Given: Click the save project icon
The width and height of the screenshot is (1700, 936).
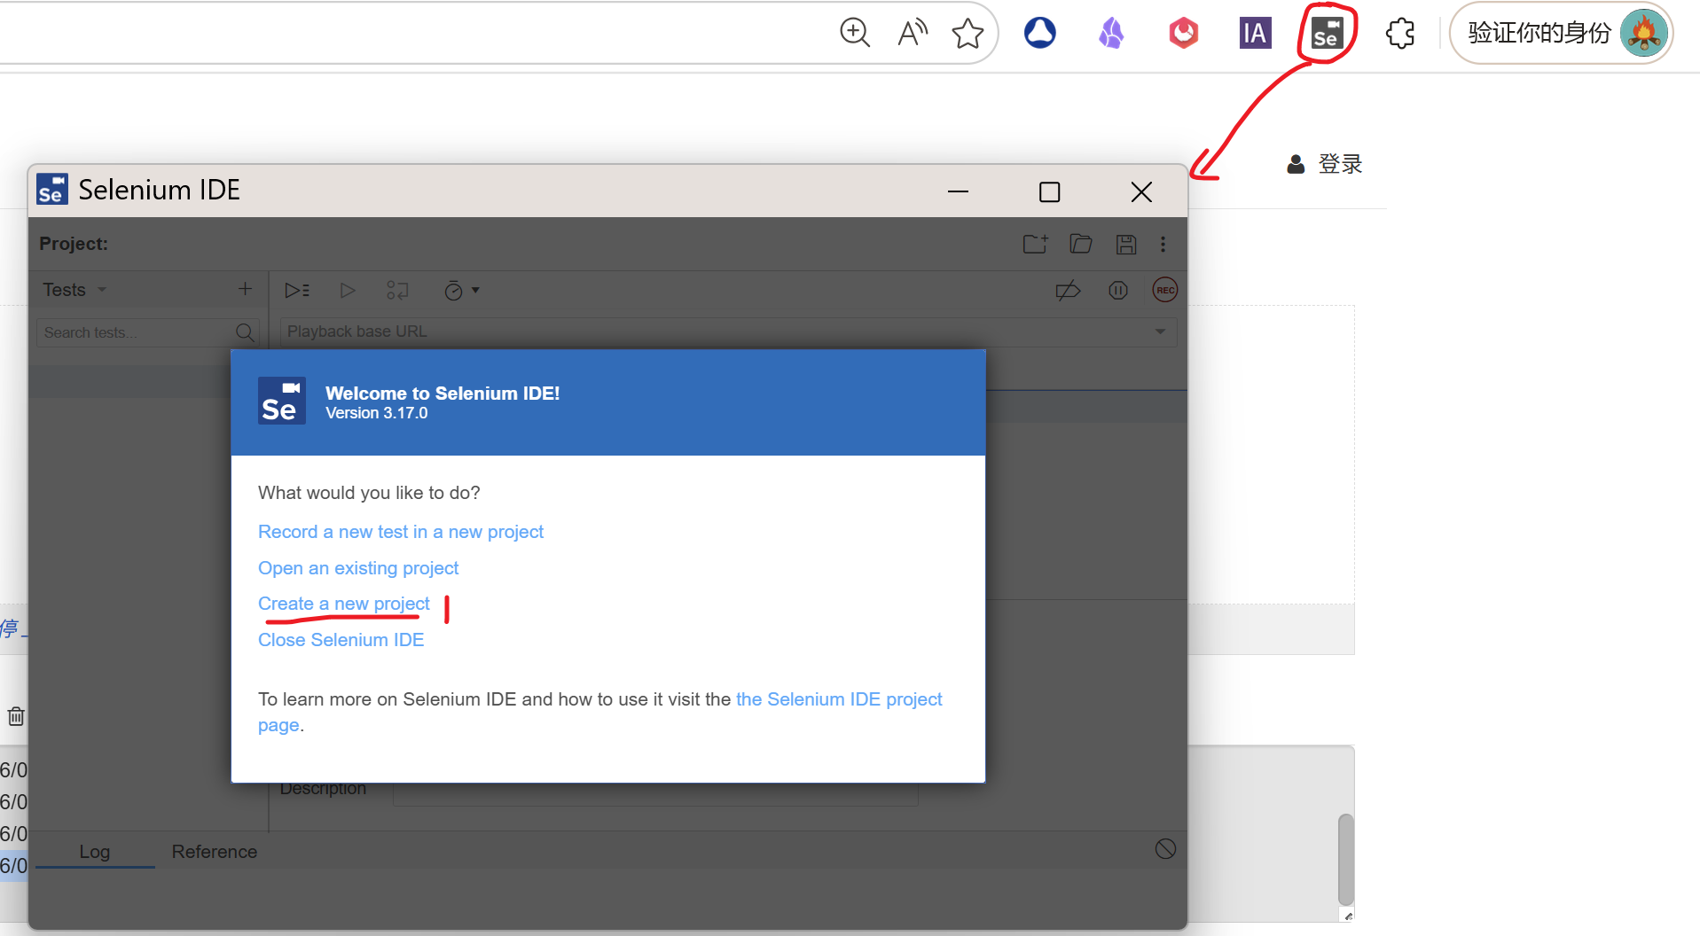Looking at the screenshot, I should (1126, 245).
